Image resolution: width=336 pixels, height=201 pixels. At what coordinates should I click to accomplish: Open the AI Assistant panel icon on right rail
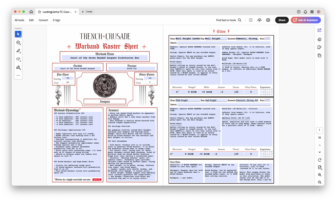click(x=320, y=30)
